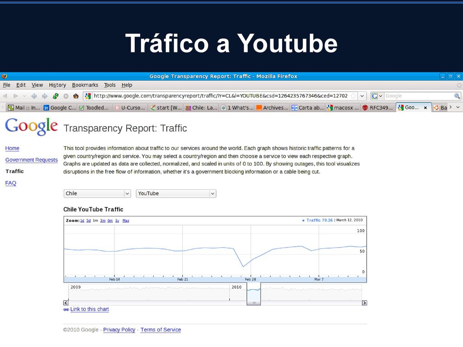Switch to the RFC349... tab
This screenshot has height=347, width=463.
(378, 108)
